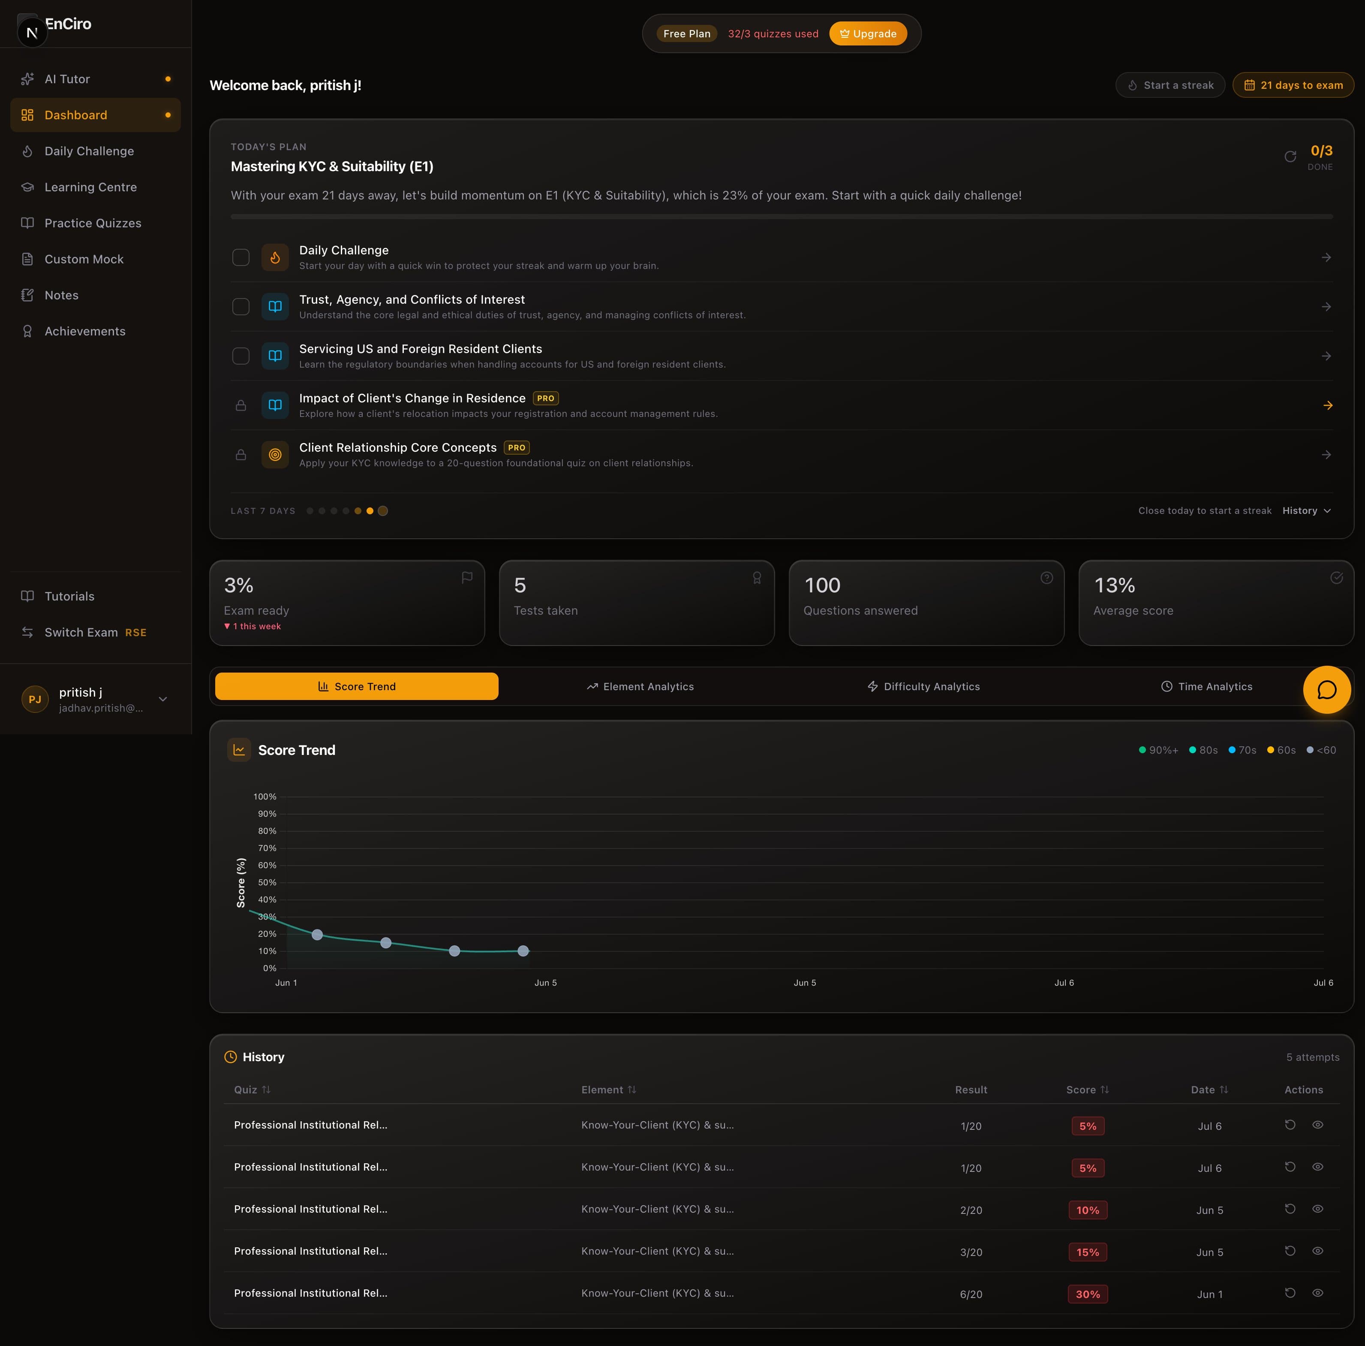Open Notes from sidebar
Screen dimensions: 1365x1346
coord(95,296)
